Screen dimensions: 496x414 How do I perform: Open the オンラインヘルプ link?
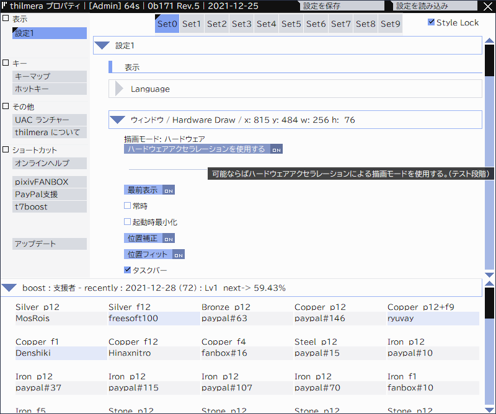[x=50, y=163]
